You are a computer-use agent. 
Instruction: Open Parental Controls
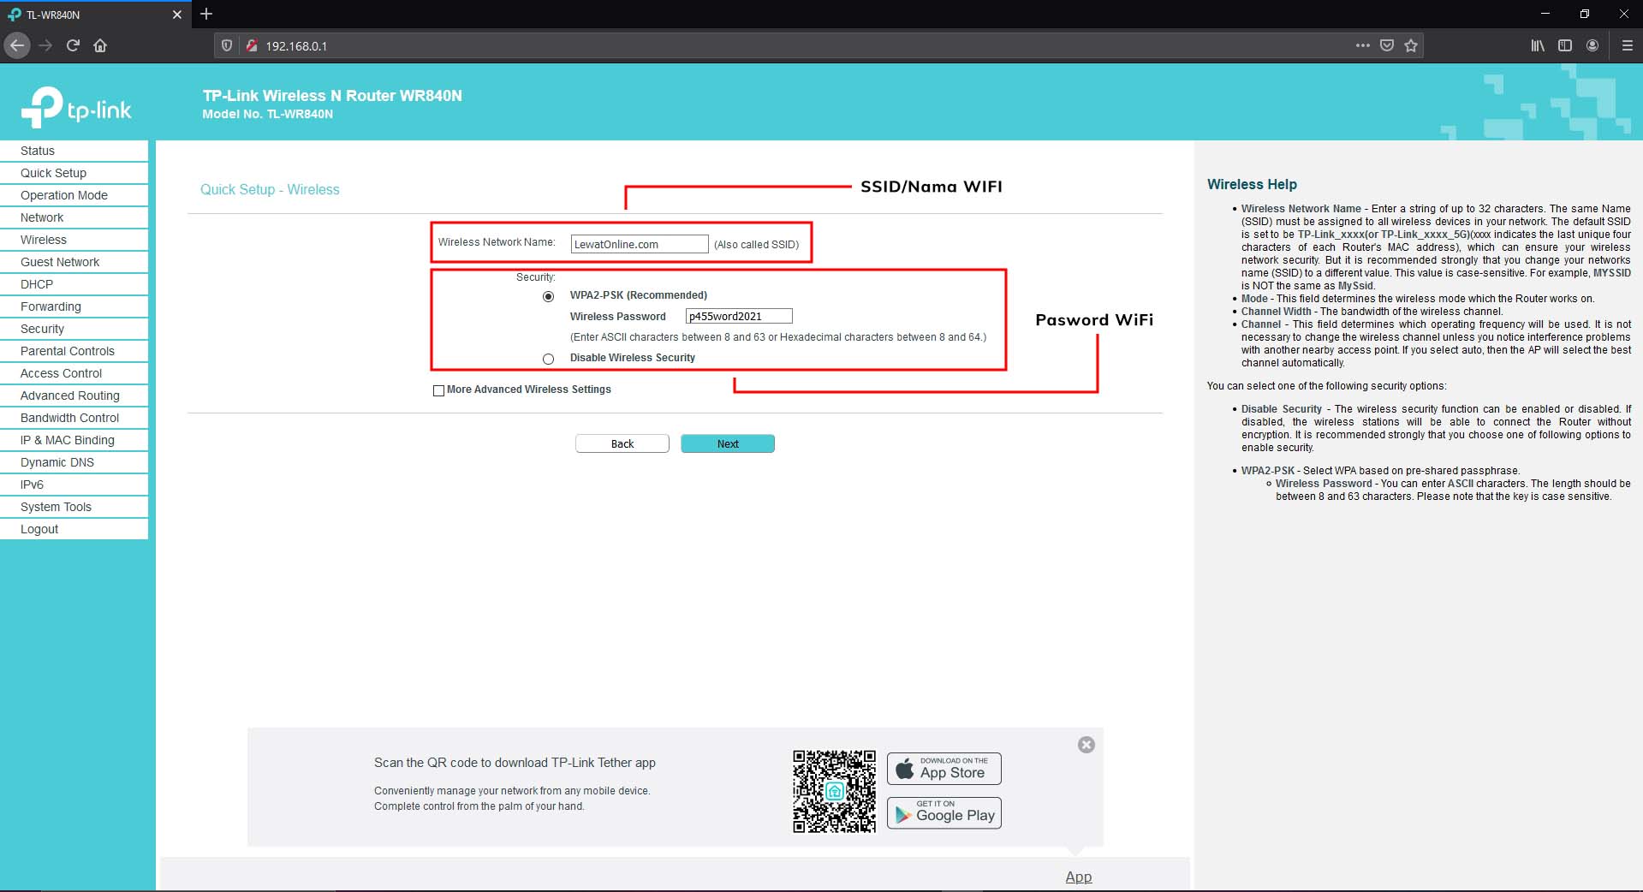(74, 351)
